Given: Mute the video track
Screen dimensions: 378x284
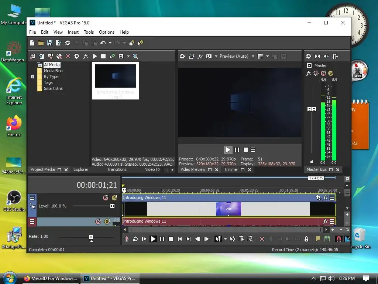Looking at the screenshot, I should (x=106, y=198).
